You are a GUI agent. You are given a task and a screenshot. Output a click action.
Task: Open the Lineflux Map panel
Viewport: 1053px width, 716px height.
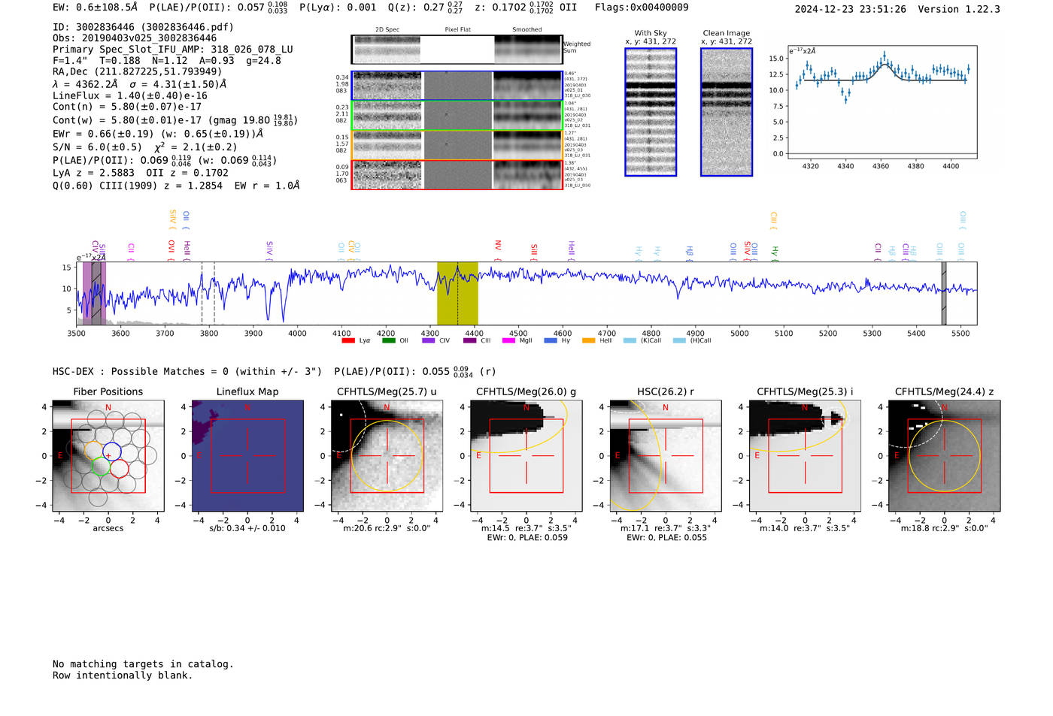point(247,456)
